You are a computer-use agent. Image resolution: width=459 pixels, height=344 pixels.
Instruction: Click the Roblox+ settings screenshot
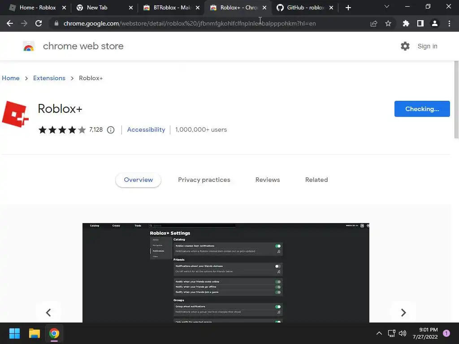(x=226, y=273)
